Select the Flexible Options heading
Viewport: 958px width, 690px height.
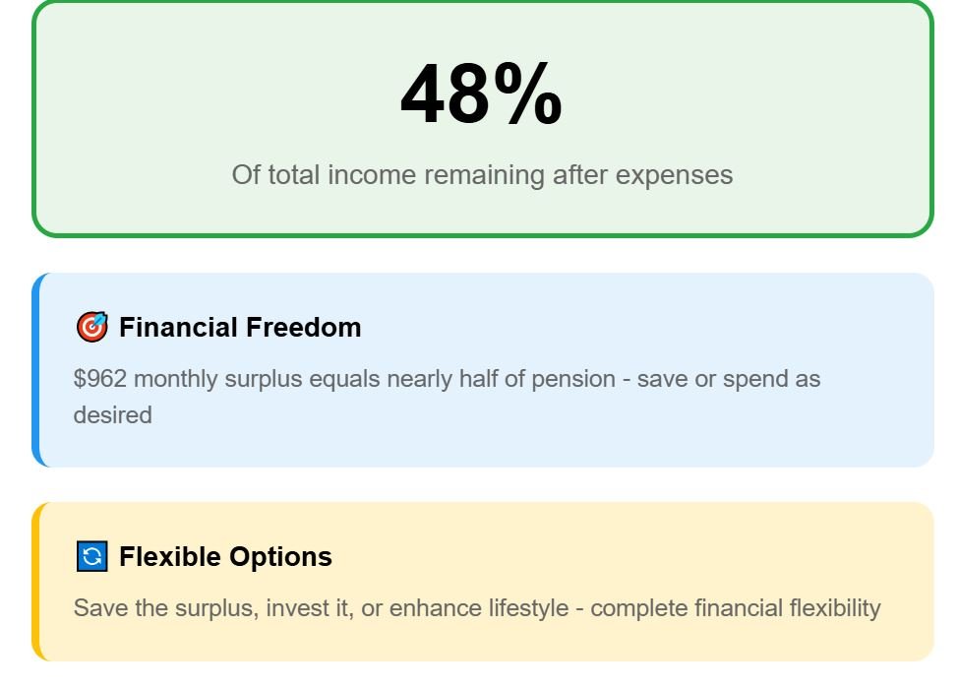(x=225, y=556)
